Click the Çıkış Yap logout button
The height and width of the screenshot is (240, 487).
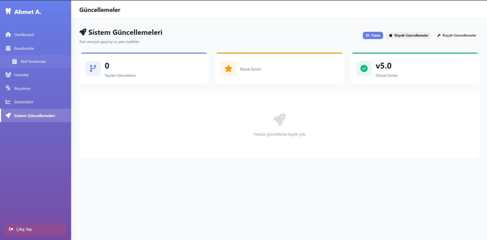(36, 229)
